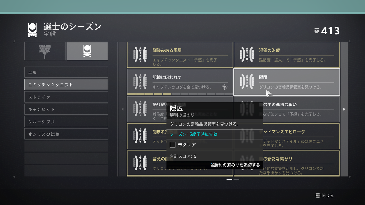365x205 pixels.
Task: Click 閉じる to close the screen
Action: point(328,196)
